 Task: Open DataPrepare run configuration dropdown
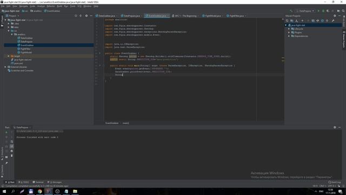click(x=305, y=11)
